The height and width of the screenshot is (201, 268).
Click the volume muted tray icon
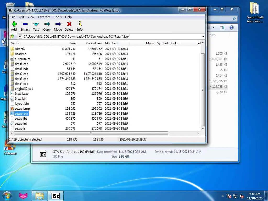coord(242,196)
